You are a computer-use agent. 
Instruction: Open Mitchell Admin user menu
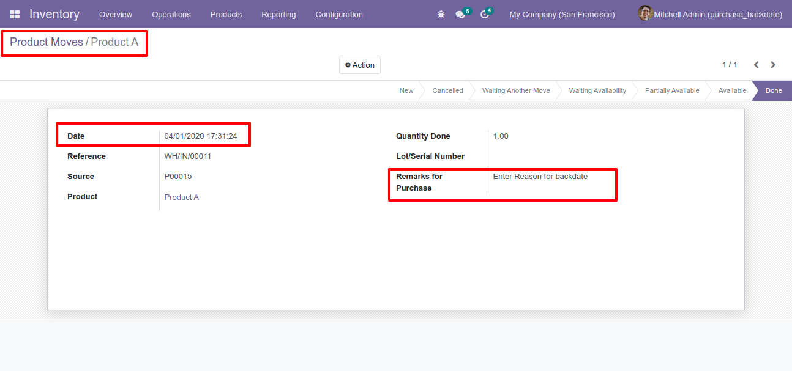click(x=717, y=14)
